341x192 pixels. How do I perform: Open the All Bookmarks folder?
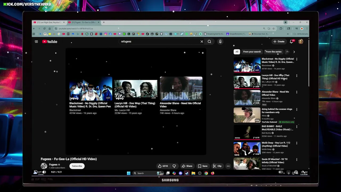coord(301,34)
